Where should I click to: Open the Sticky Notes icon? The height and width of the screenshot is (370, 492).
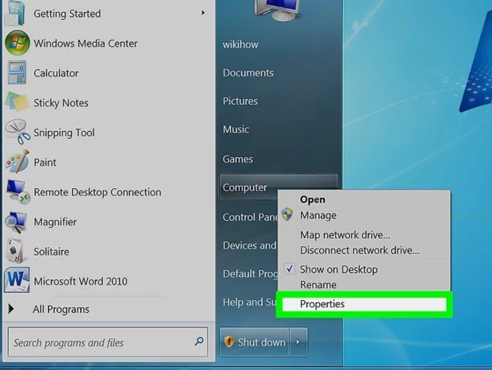click(x=17, y=102)
